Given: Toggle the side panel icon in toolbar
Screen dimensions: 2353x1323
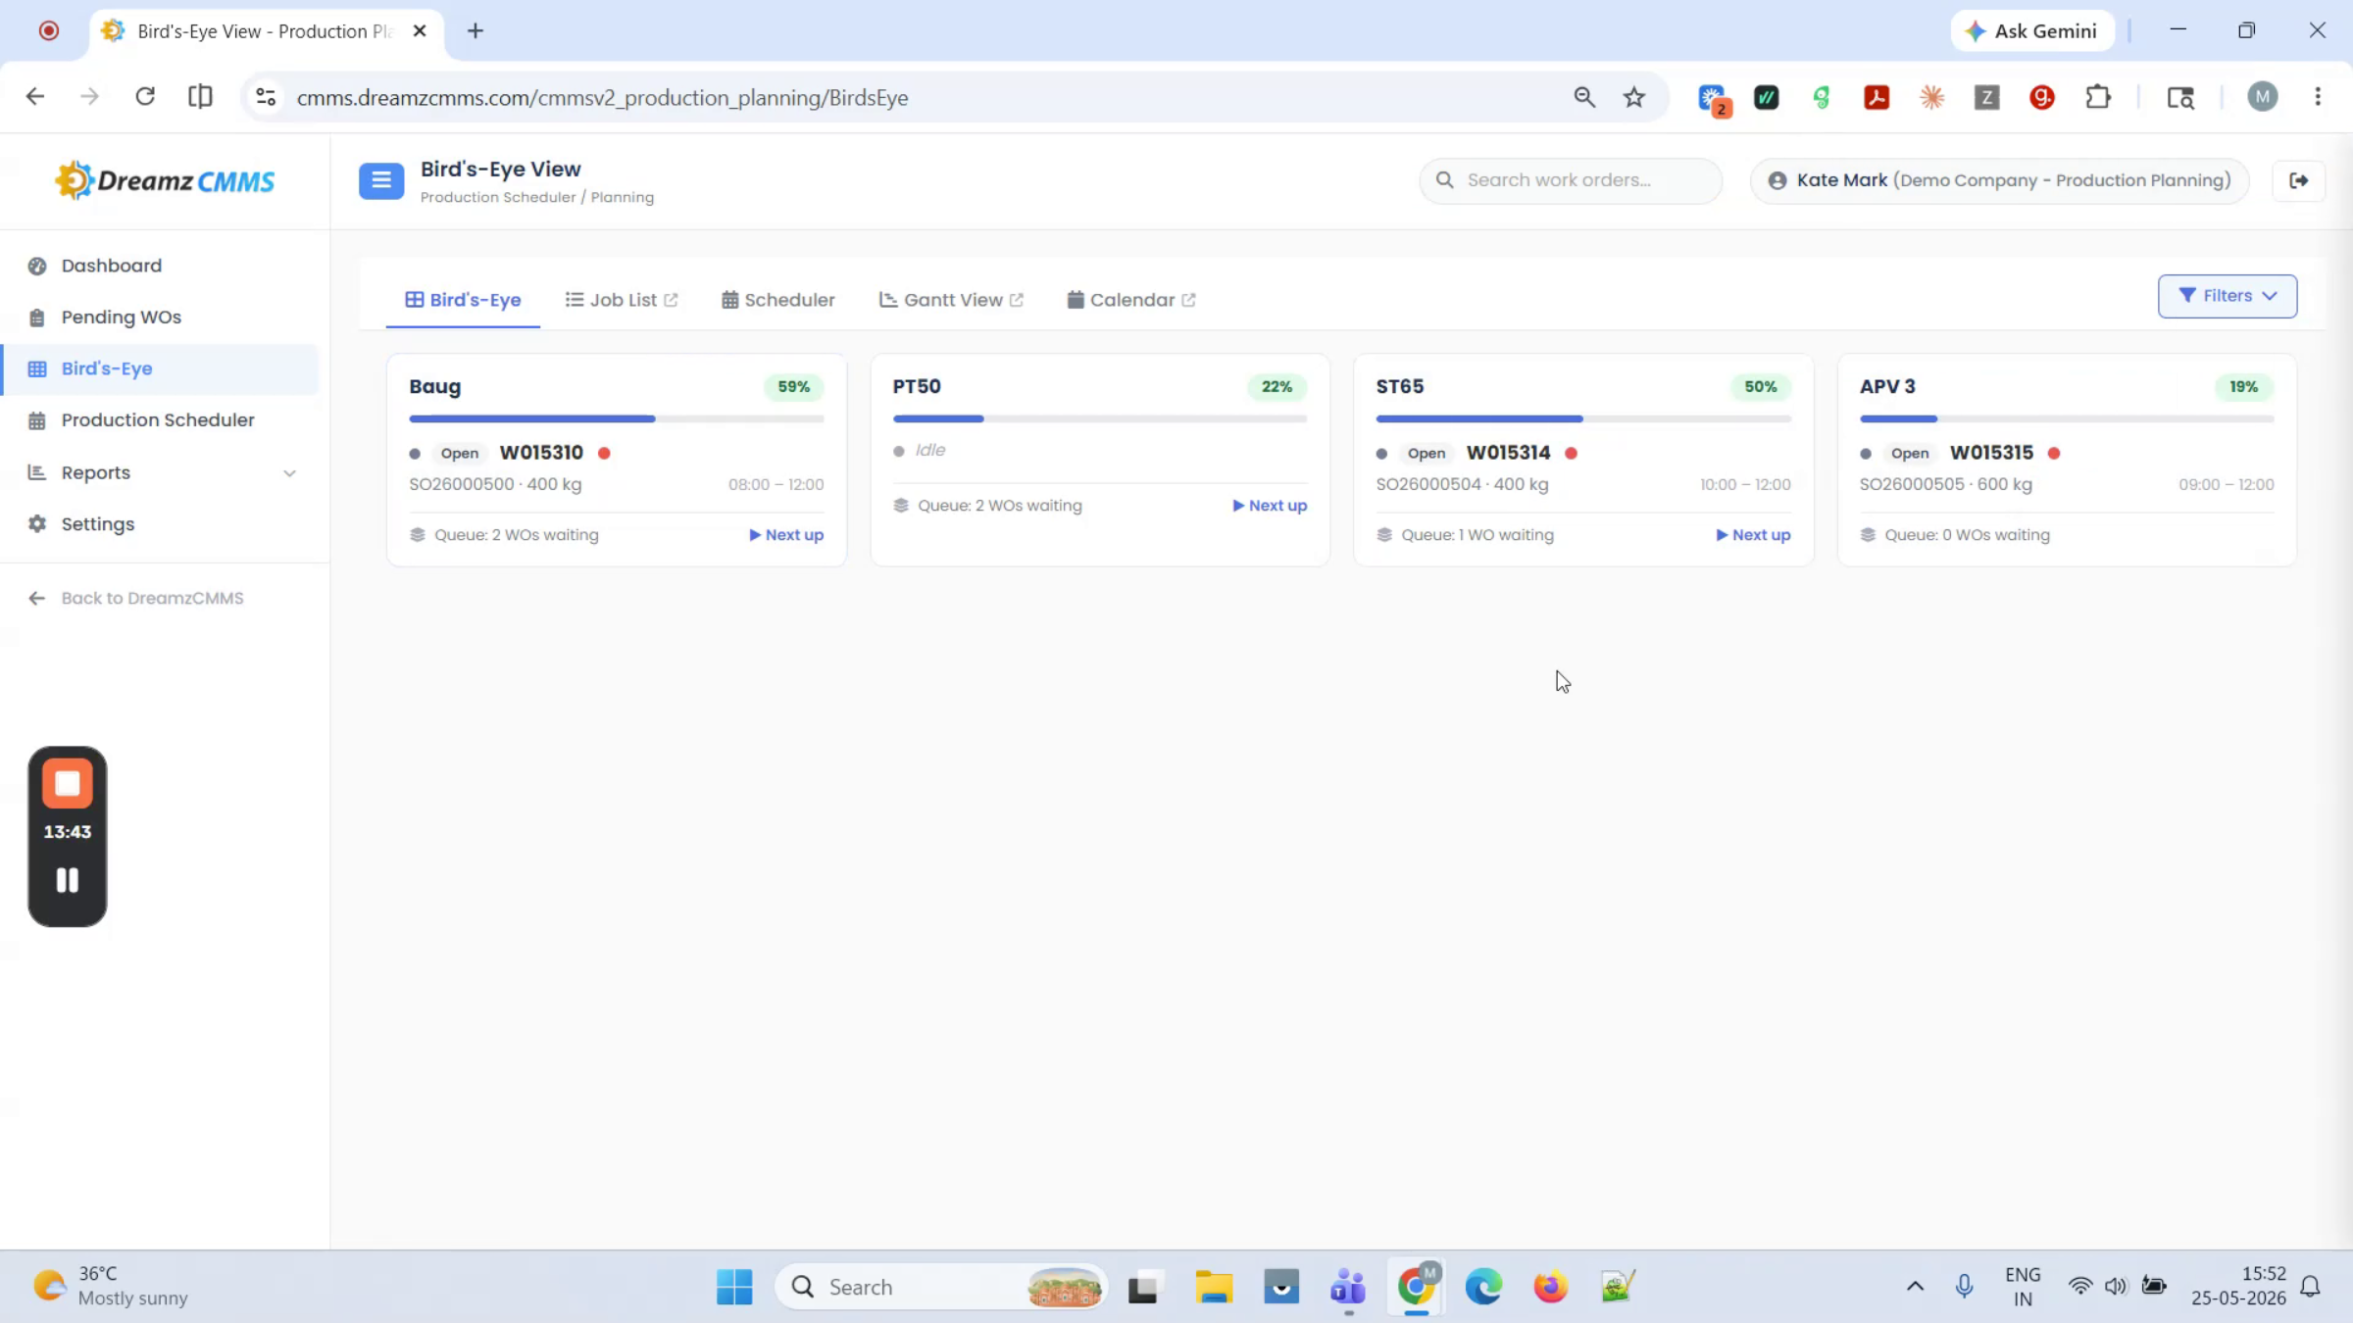Looking at the screenshot, I should click(200, 97).
